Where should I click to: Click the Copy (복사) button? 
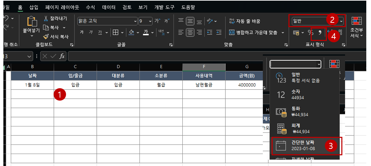[51, 27]
